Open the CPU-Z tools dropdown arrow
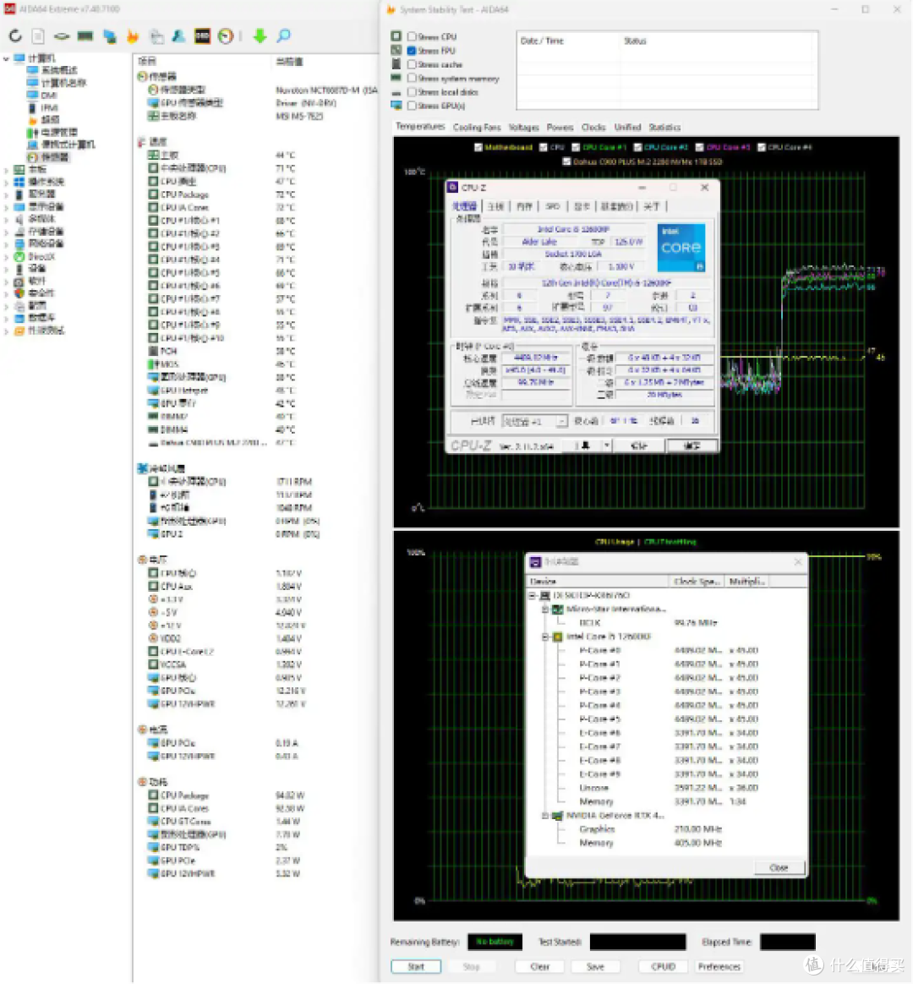Image resolution: width=913 pixels, height=984 pixels. pos(607,446)
